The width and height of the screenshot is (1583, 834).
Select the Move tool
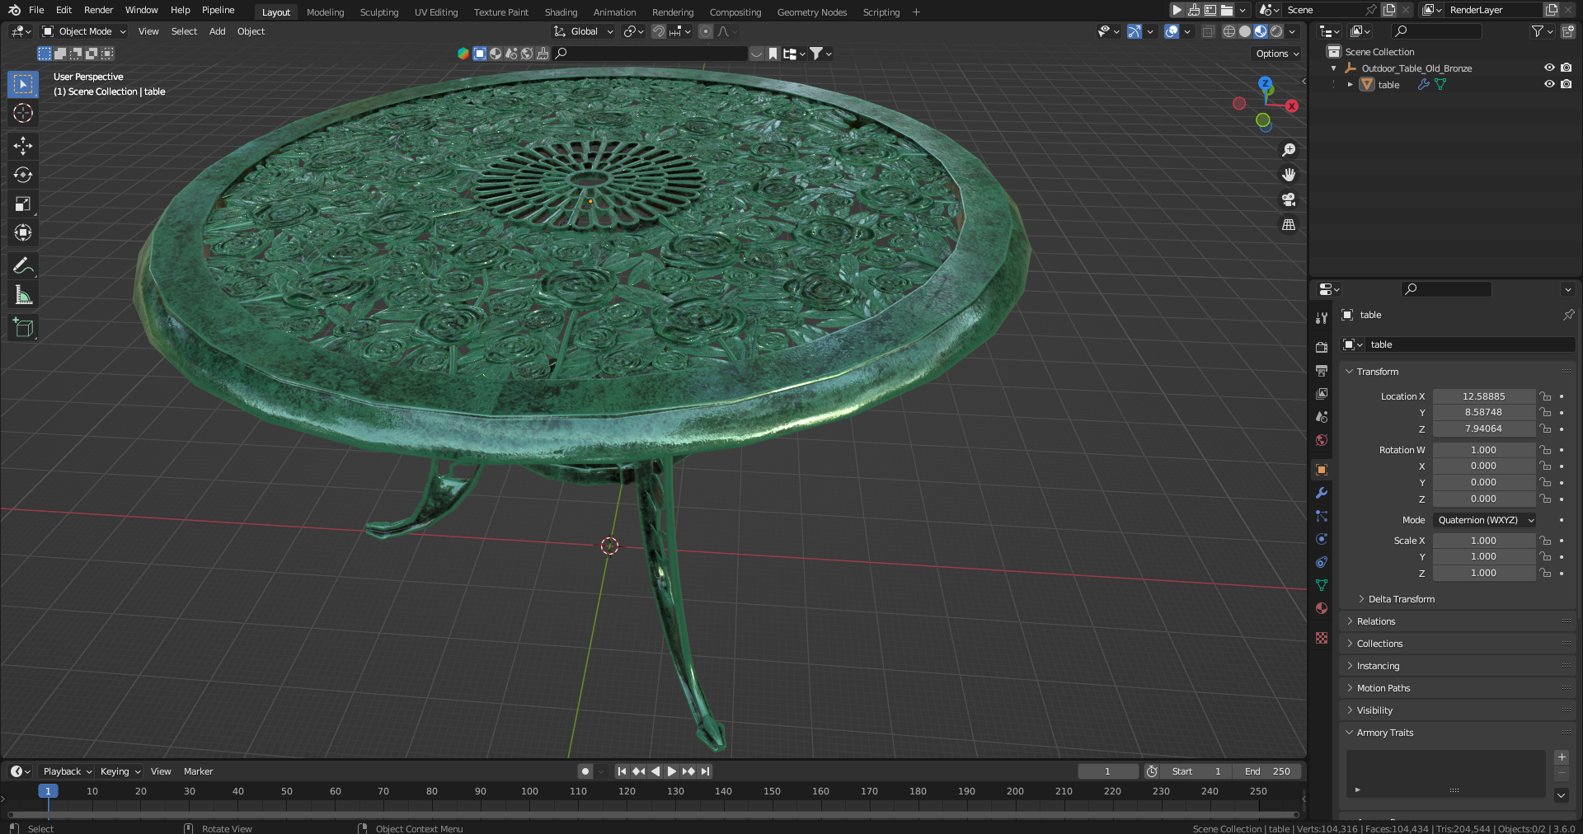tap(23, 146)
